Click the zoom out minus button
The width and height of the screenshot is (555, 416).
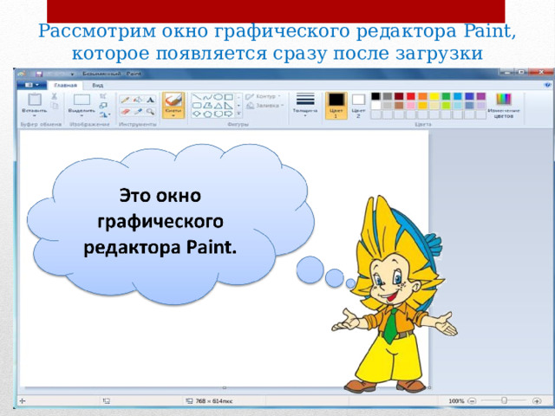point(472,400)
